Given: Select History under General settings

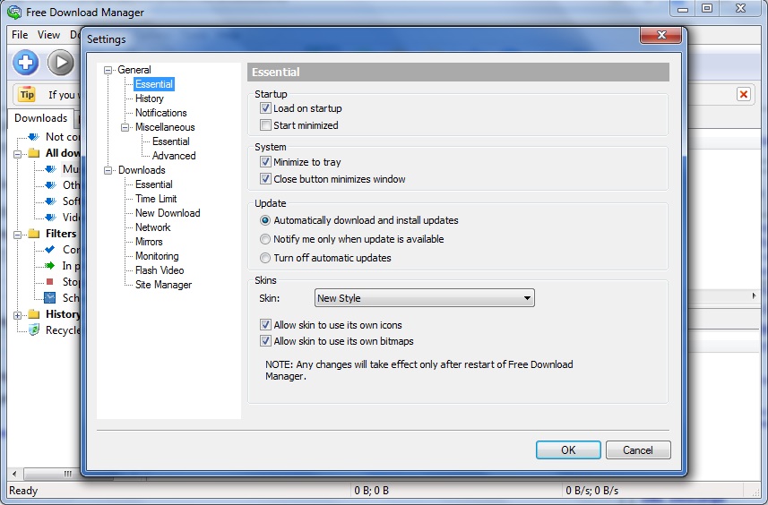Looking at the screenshot, I should point(150,98).
